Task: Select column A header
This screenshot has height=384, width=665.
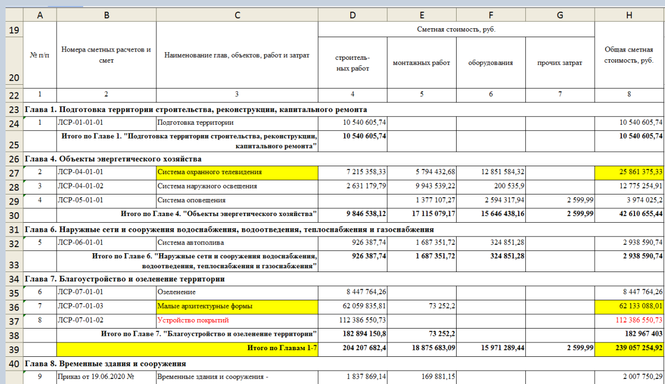Action: coord(39,15)
